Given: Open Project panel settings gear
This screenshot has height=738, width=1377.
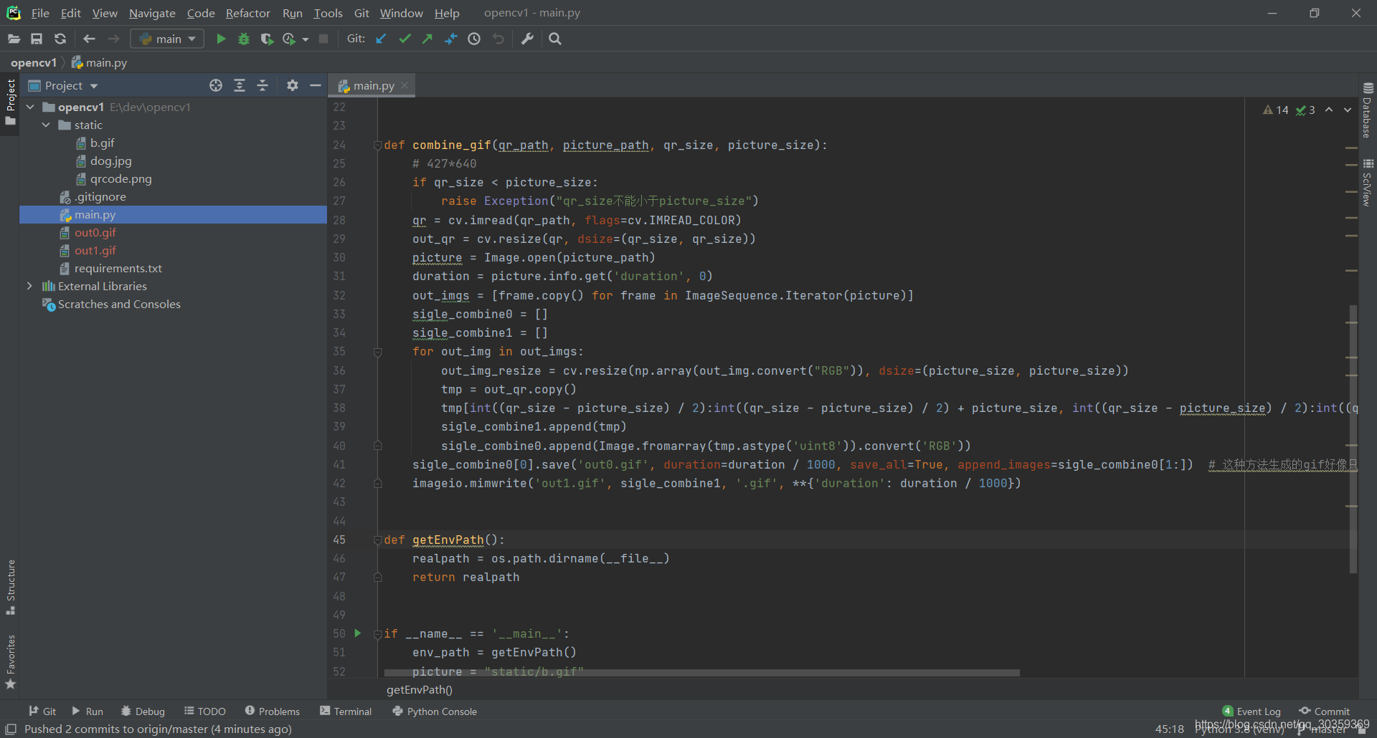Looking at the screenshot, I should click(x=292, y=85).
